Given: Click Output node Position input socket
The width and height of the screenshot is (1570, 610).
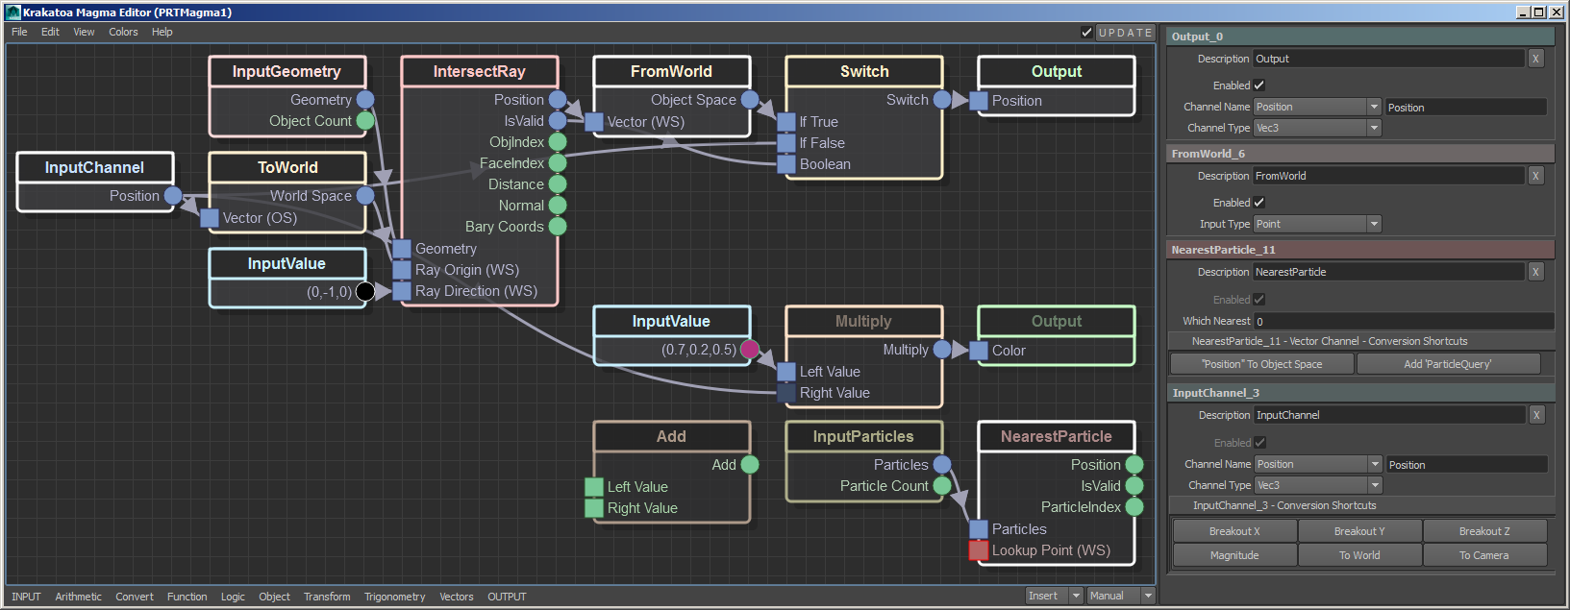Looking at the screenshot, I should pyautogui.click(x=979, y=101).
